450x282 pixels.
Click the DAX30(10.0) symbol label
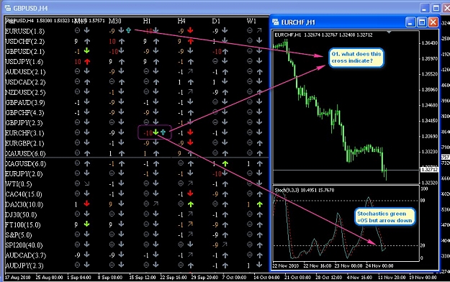pos(24,204)
